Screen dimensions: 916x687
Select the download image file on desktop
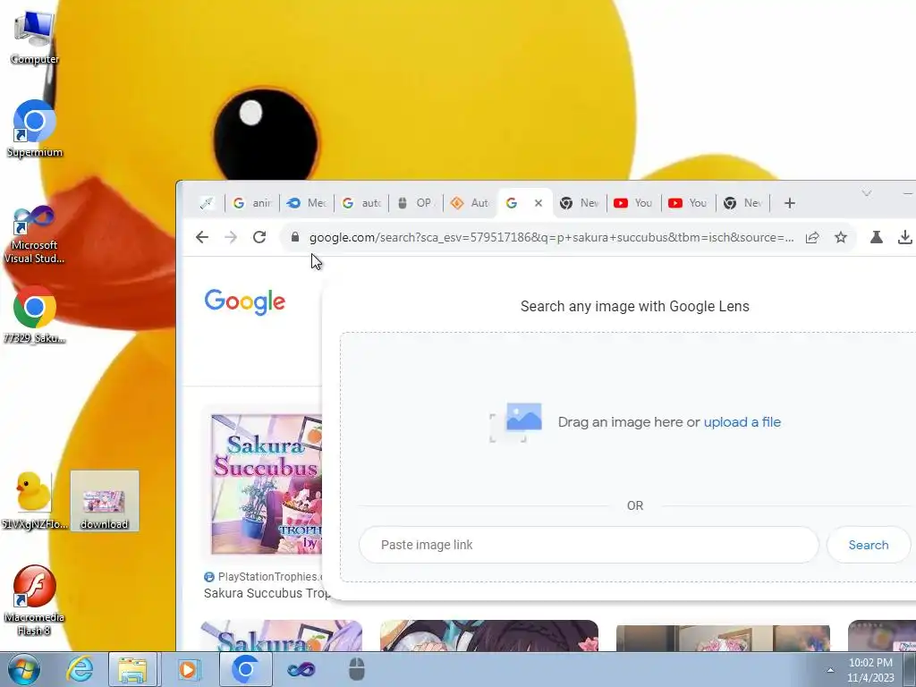click(x=105, y=501)
